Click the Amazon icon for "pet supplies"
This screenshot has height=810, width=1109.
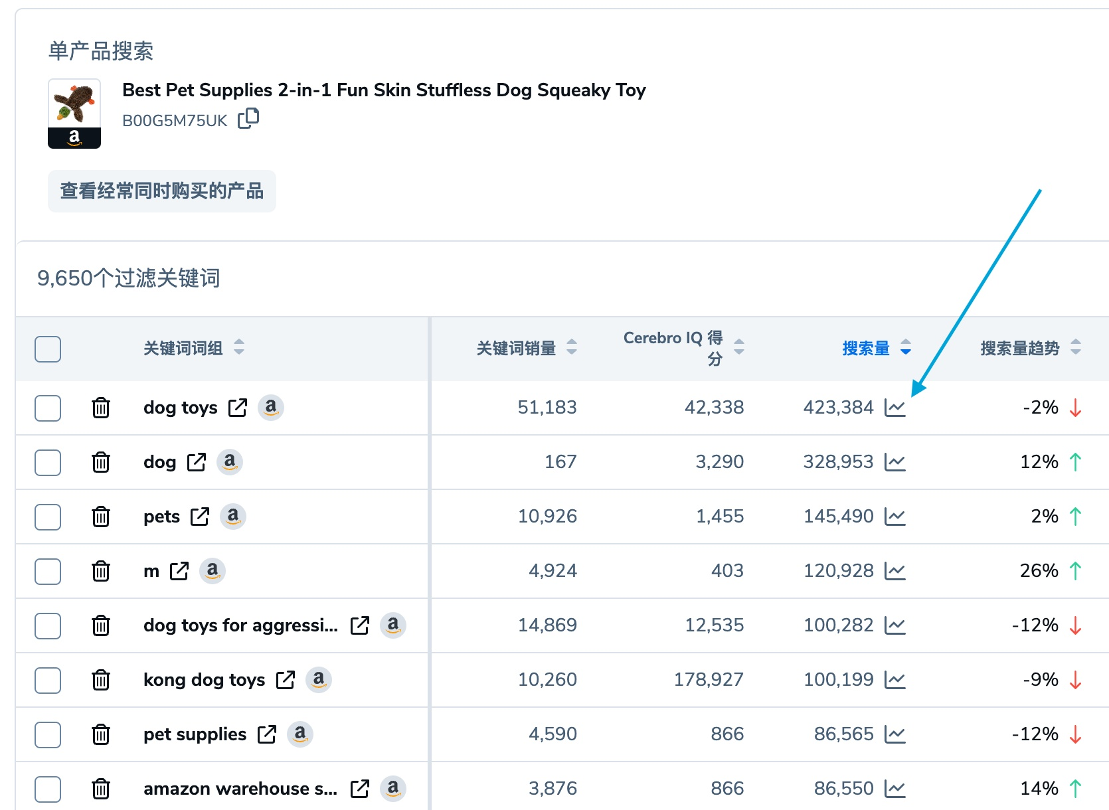300,734
